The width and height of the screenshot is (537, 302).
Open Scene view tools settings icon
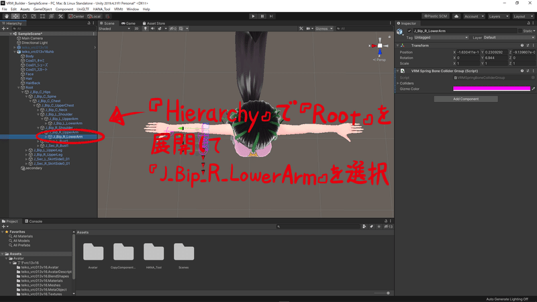pyautogui.click(x=301, y=29)
